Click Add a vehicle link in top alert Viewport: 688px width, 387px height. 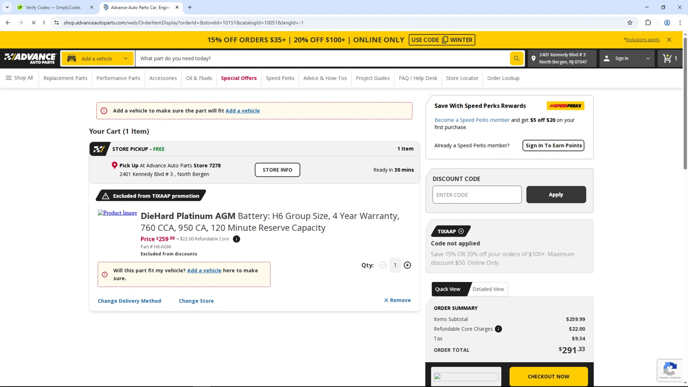click(243, 111)
